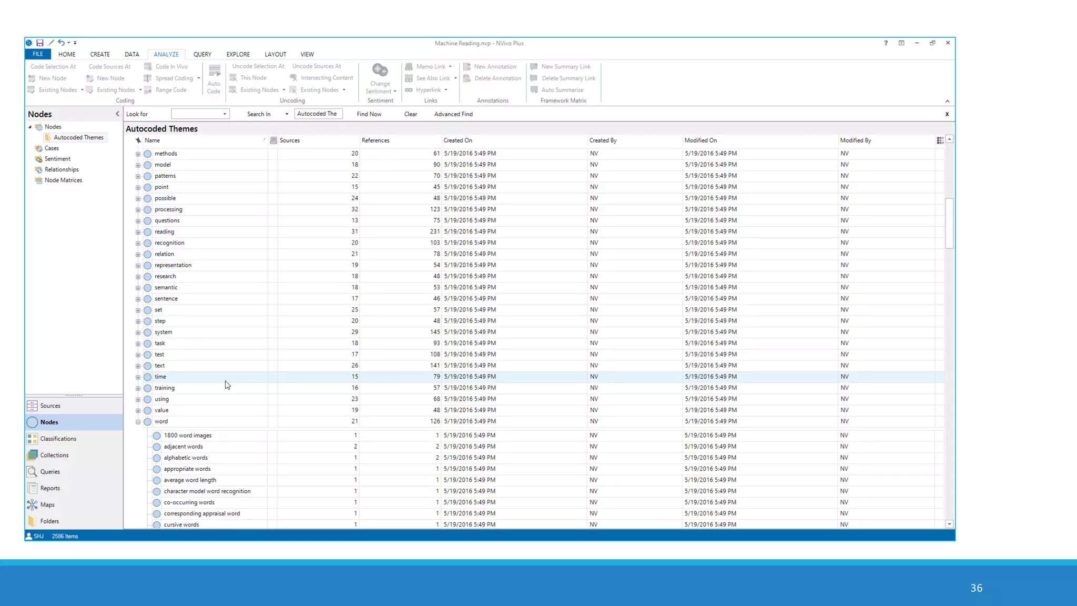
Task: Open Memo Link dropdown arrow
Action: pos(450,67)
